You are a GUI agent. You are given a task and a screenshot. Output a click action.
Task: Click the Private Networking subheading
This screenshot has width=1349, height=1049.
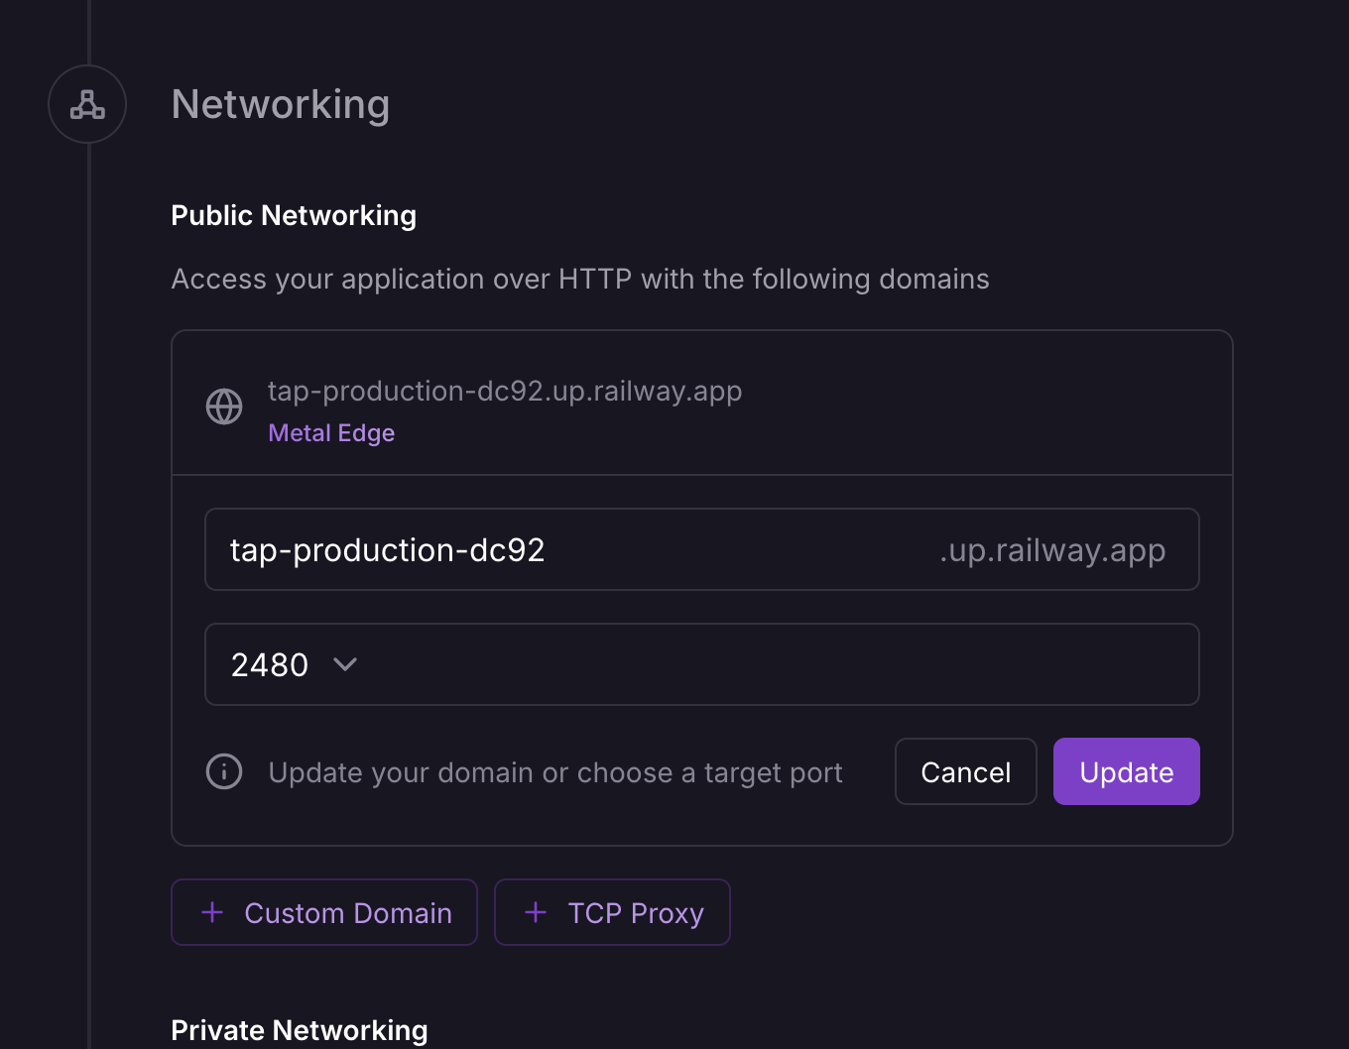(300, 1030)
